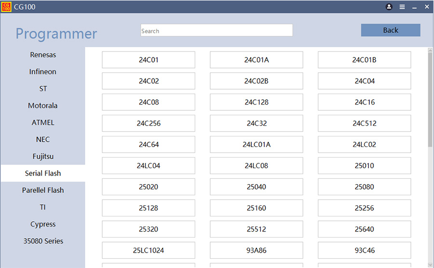
Task: Choose the 93C46 chip
Action: click(364, 251)
